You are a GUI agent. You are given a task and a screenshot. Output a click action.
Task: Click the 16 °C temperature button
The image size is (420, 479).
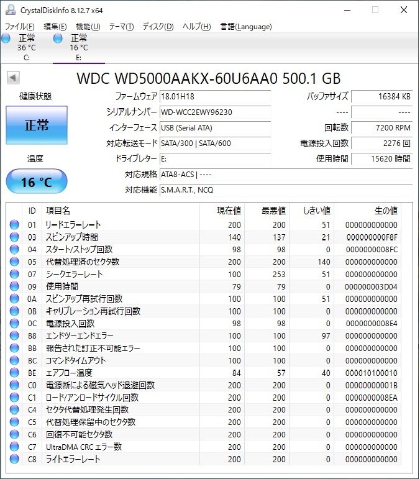point(37,181)
